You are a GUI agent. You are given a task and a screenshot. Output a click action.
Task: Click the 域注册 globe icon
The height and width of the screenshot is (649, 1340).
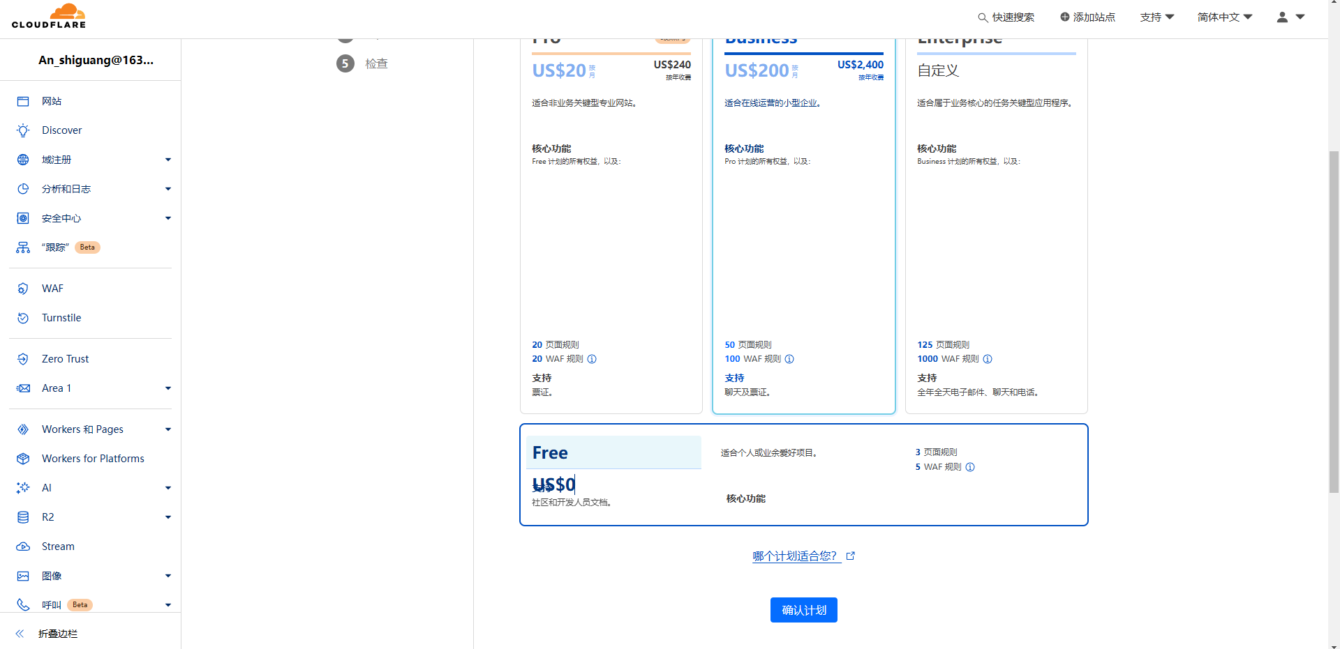coord(23,160)
